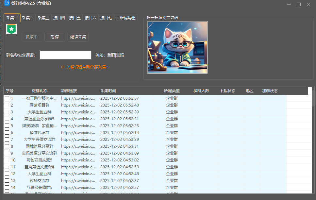
Task: Sort by 采集时间 column header
Action: pos(108,91)
